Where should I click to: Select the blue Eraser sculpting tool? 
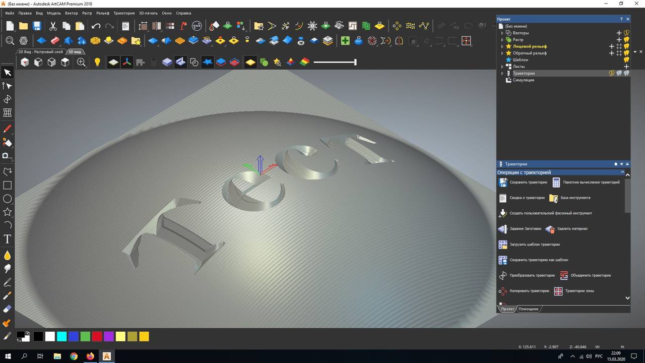[8, 309]
